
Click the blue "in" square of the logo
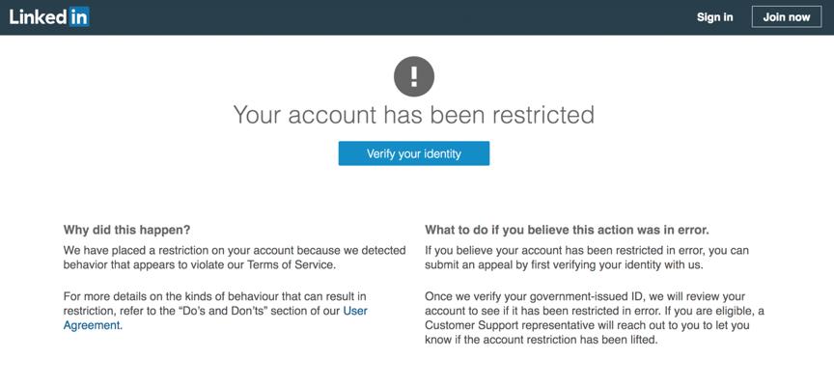(x=79, y=16)
